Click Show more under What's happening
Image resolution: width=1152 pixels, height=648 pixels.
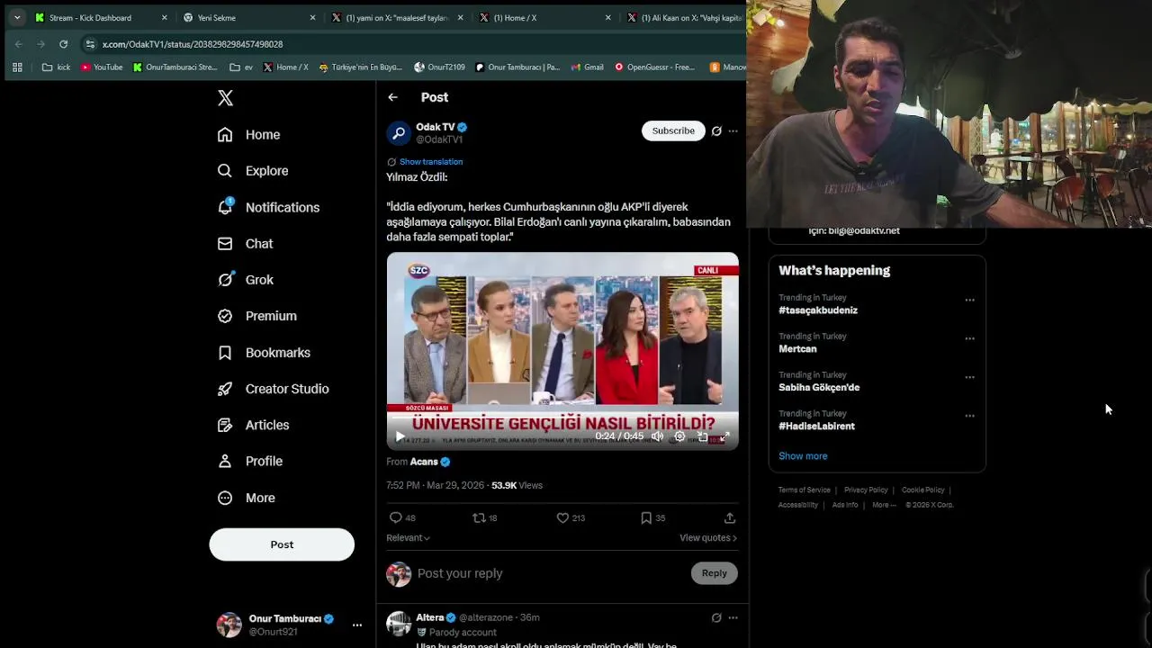tap(803, 455)
